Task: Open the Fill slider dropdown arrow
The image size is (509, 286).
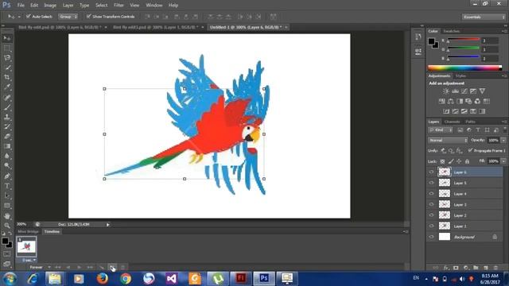Action: pos(503,161)
